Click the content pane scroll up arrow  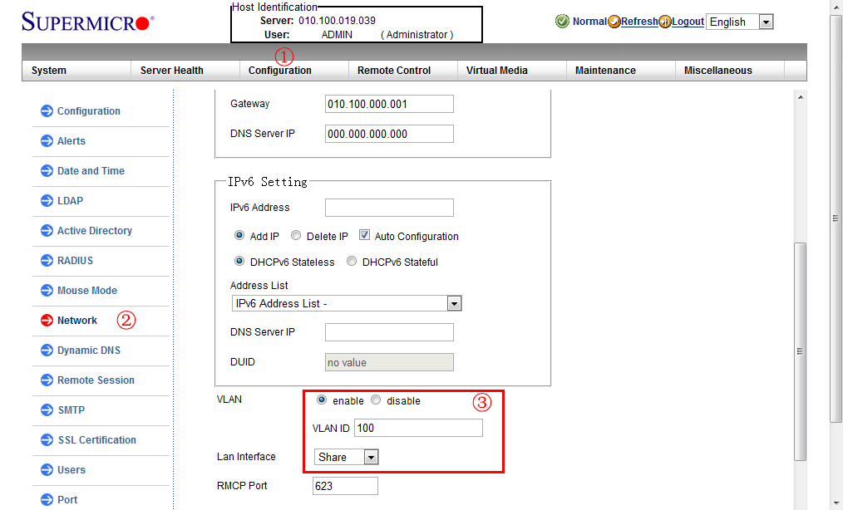coord(801,97)
